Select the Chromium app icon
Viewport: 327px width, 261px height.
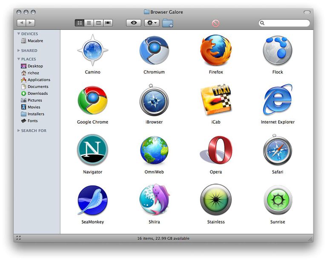(154, 50)
